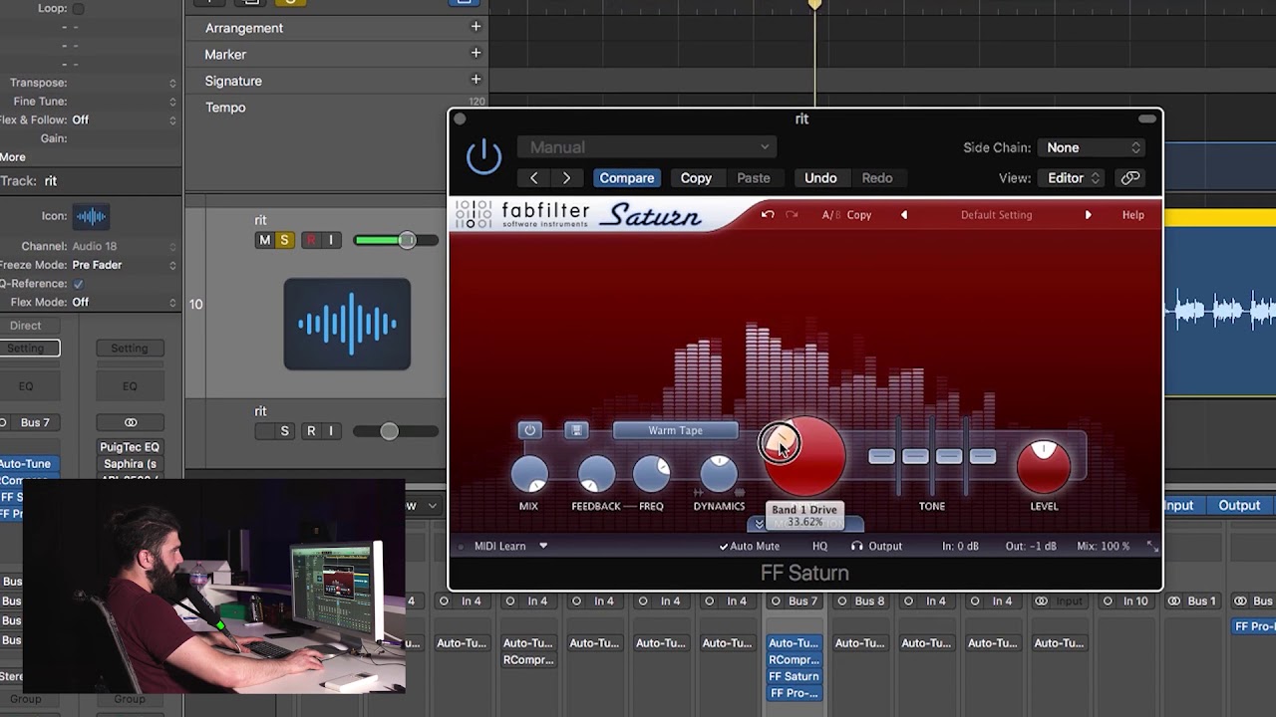This screenshot has width=1276, height=717.
Task: Click the band save preset disk icon
Action: tap(575, 430)
